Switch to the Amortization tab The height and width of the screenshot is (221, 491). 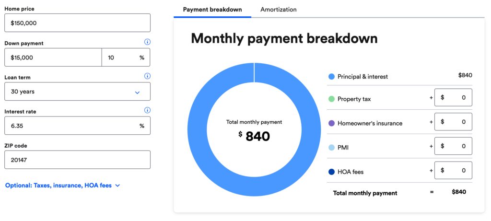click(279, 10)
